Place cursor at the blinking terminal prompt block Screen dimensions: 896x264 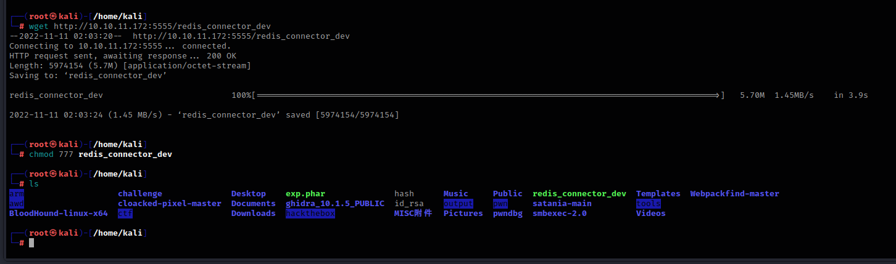point(31,243)
